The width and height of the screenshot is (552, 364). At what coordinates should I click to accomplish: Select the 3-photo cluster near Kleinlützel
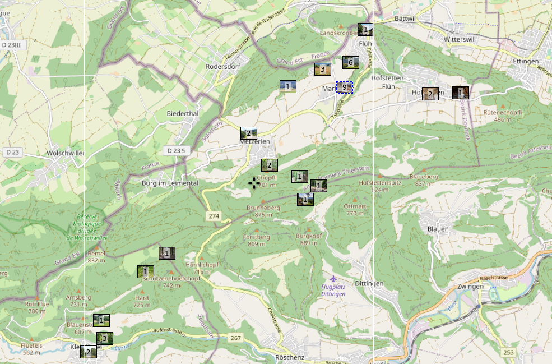tap(104, 338)
